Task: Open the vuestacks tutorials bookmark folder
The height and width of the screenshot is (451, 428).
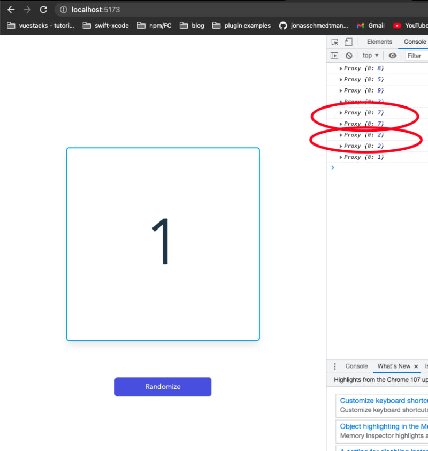Action: [40, 26]
